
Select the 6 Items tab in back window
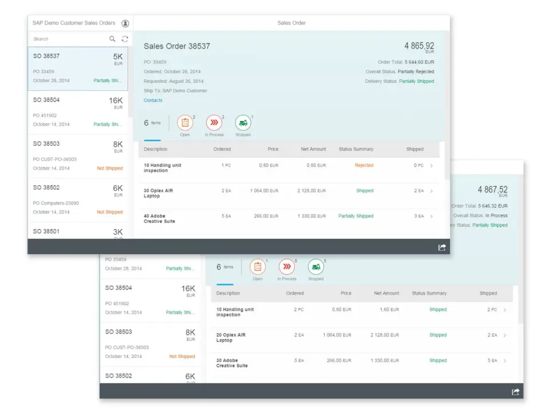(225, 267)
